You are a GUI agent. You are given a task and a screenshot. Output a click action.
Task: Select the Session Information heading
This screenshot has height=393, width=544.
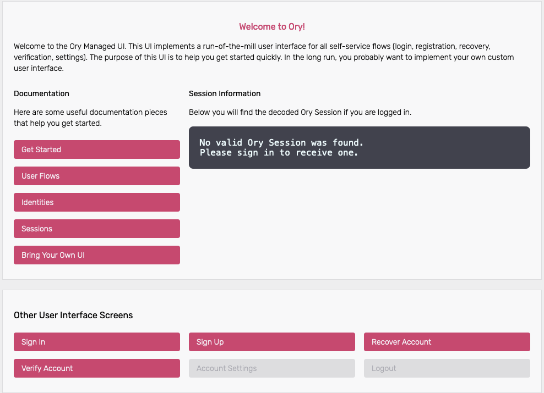point(225,93)
